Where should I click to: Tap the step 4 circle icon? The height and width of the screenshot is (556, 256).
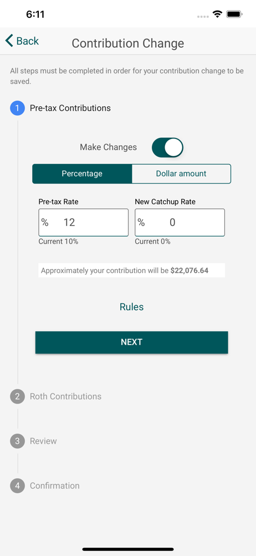coord(17,485)
